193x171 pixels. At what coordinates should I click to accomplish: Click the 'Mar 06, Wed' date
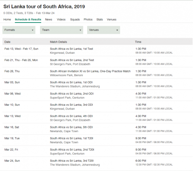click(13, 94)
